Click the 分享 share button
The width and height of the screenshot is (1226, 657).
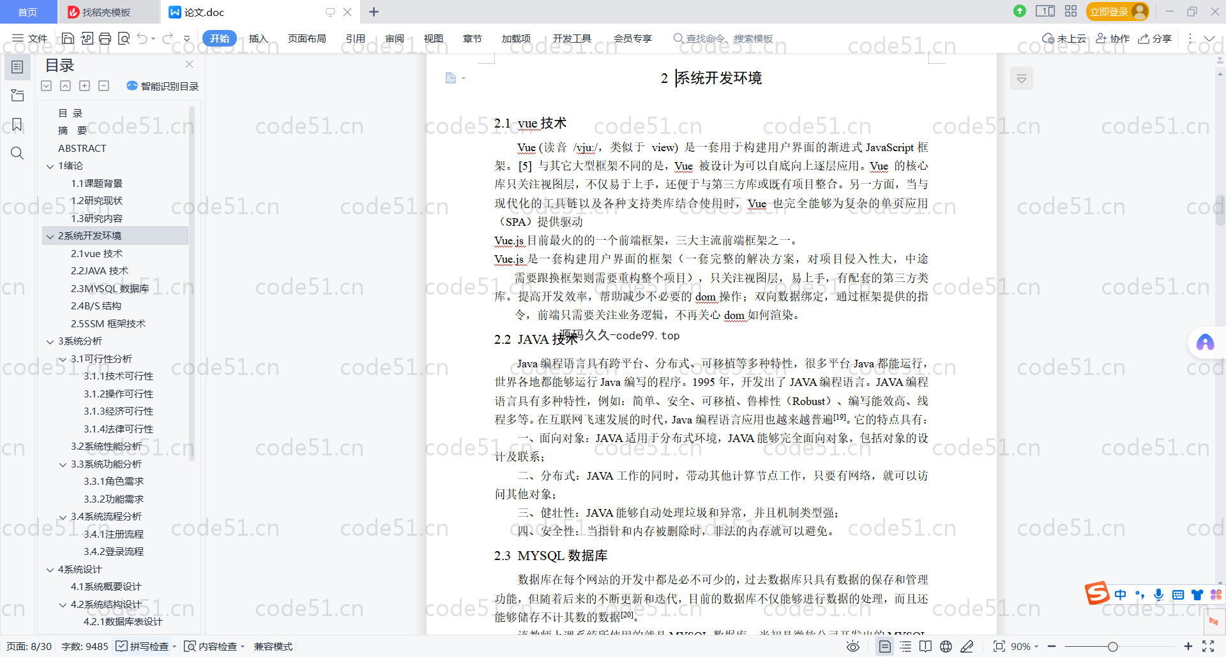click(x=1155, y=38)
